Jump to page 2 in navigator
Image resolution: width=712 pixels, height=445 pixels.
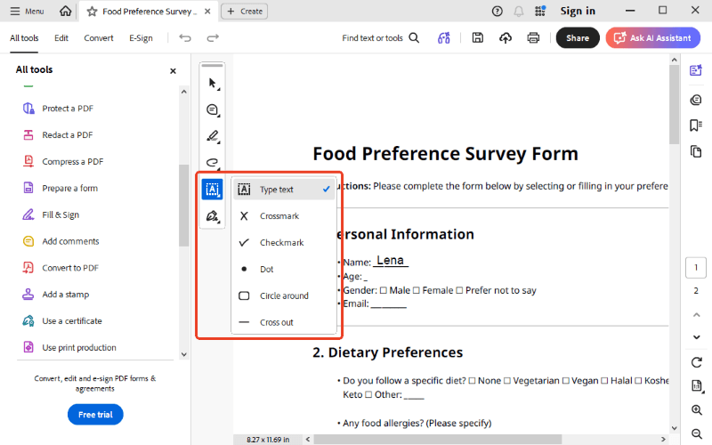pos(696,291)
